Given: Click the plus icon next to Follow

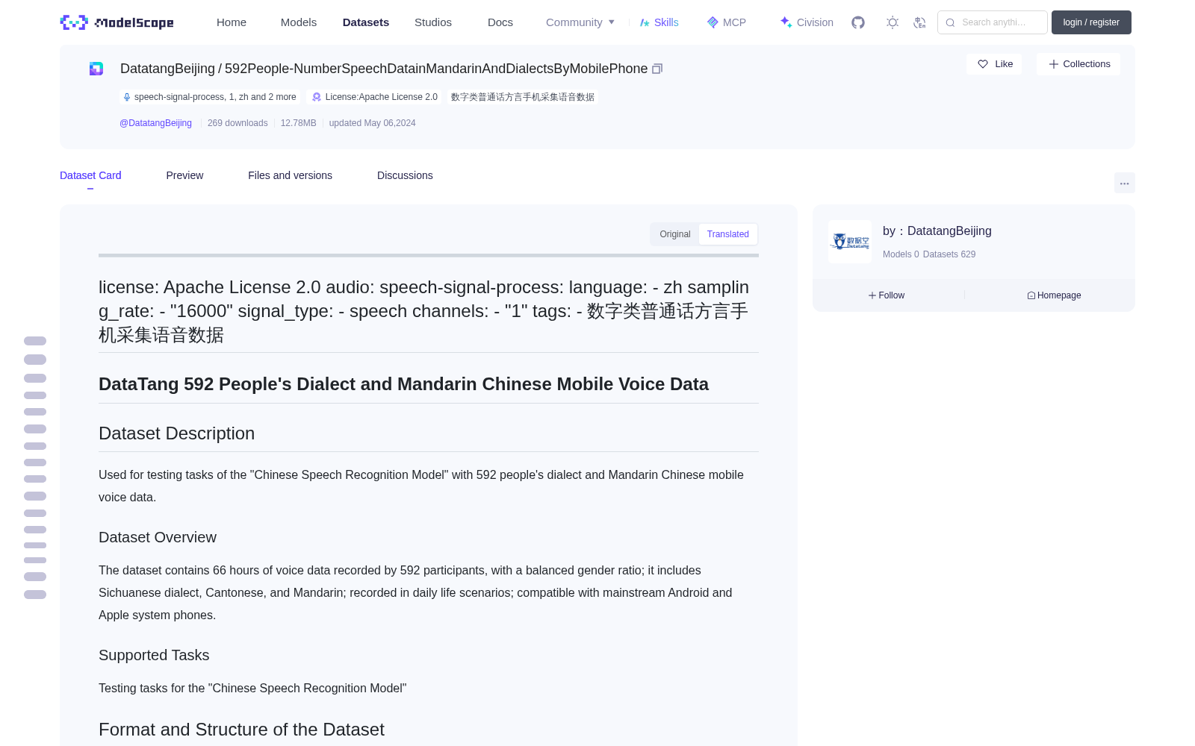Looking at the screenshot, I should [872, 295].
